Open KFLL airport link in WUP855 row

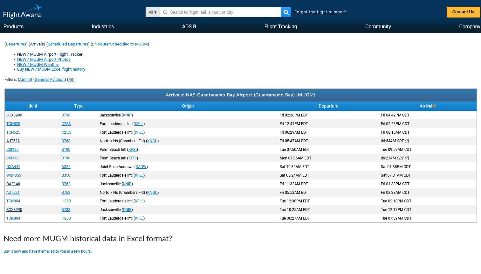click(x=139, y=175)
